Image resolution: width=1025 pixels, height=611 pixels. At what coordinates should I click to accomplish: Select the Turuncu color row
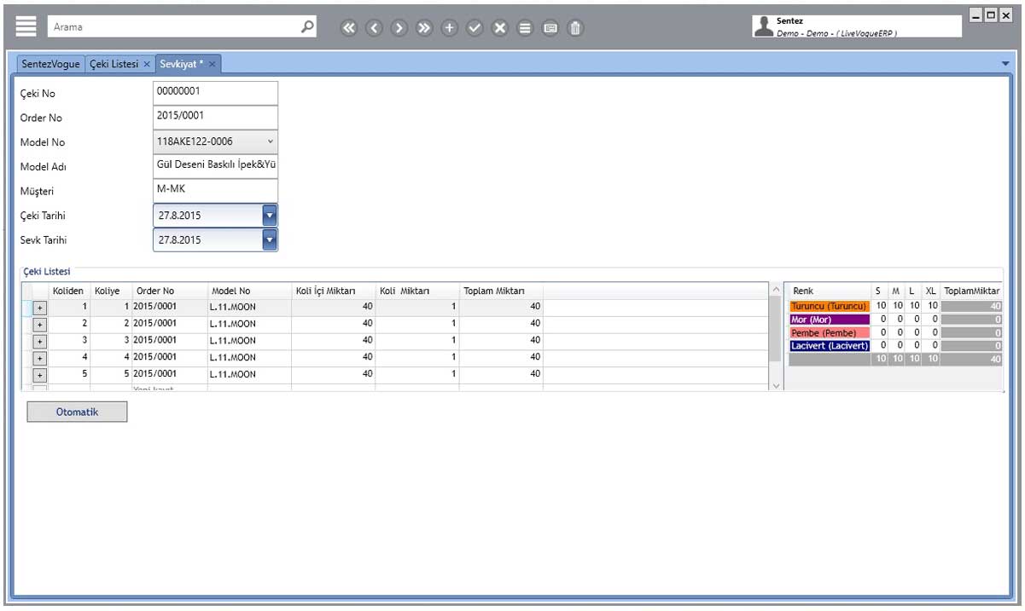point(829,306)
